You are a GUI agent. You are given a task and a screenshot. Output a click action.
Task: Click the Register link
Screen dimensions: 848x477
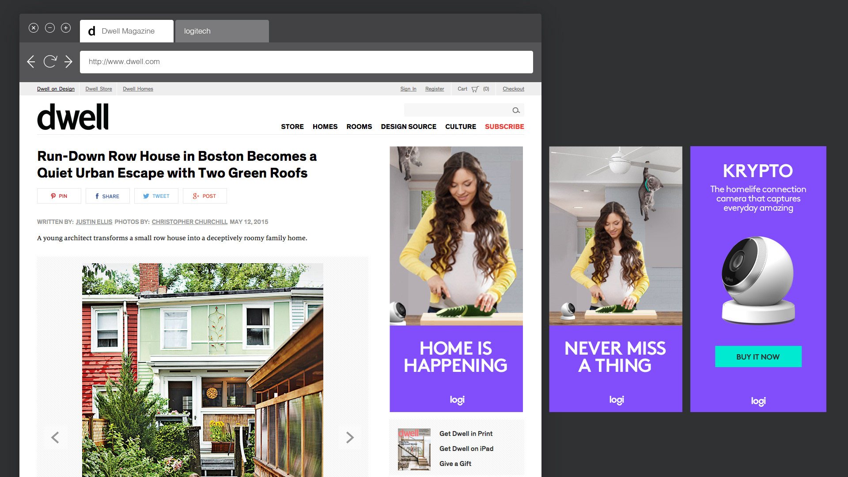click(x=435, y=89)
